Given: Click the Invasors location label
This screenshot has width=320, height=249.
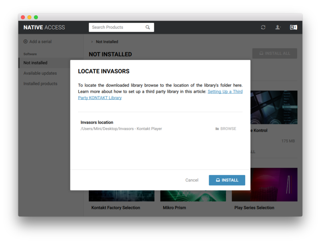Looking at the screenshot, I should (97, 123).
